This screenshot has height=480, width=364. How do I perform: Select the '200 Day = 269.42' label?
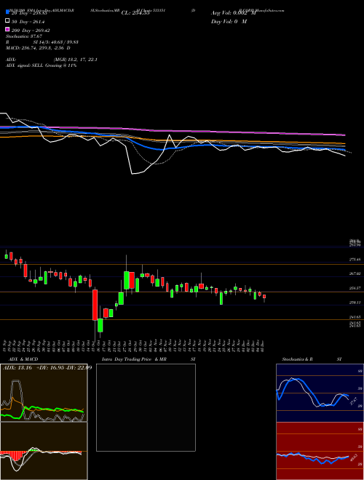click(x=31, y=31)
